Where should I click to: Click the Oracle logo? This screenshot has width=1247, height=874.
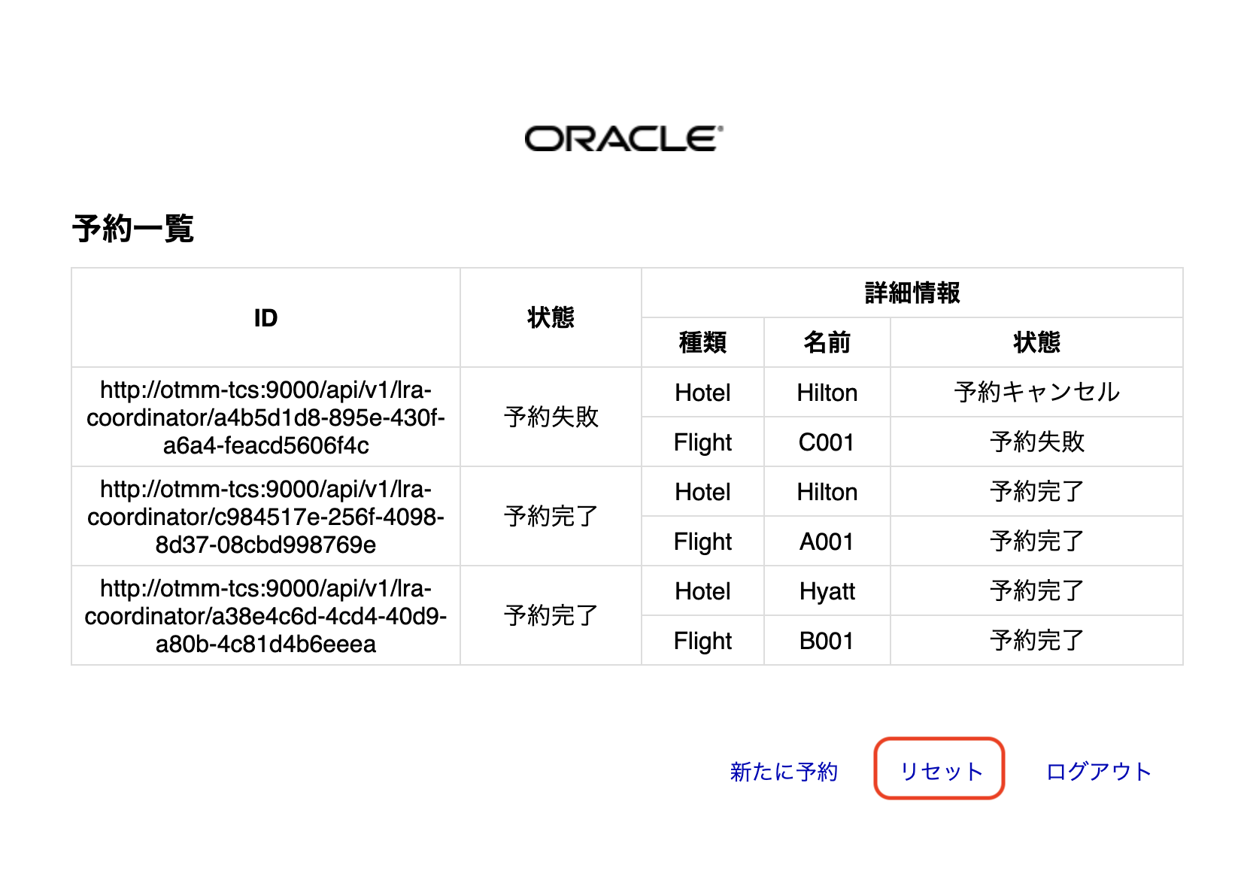623,139
